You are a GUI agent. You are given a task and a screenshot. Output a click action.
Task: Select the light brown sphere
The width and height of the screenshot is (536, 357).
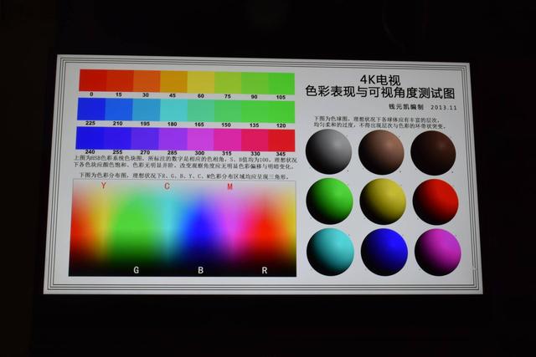coord(381,152)
